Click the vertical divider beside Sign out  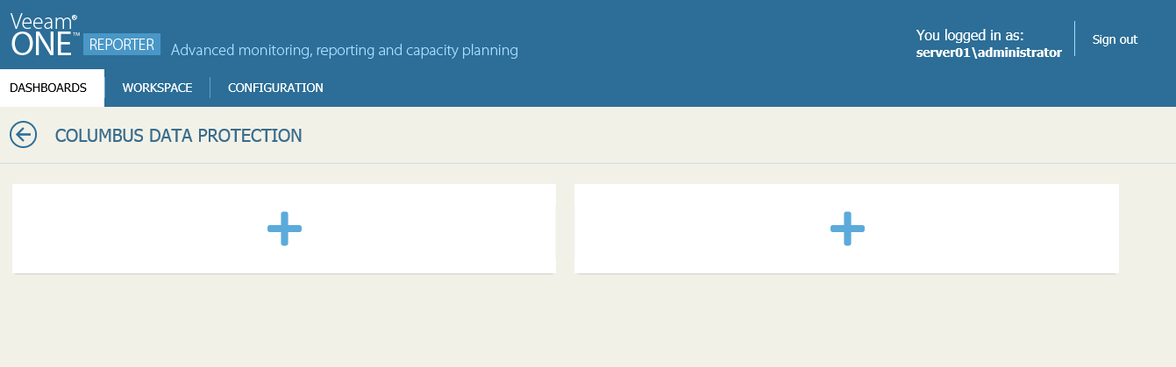[x=1074, y=39]
